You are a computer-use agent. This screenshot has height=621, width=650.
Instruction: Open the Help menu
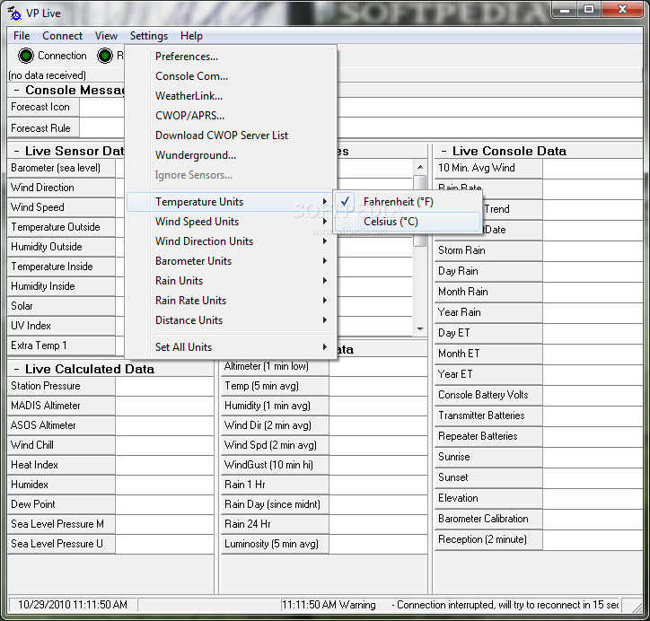(x=191, y=36)
